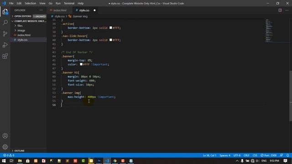Click the 1 UNSAVED badge

point(40,16)
